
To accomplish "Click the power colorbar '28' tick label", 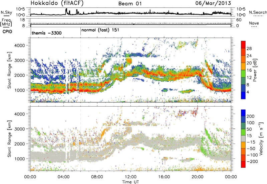I will [x=249, y=48].
